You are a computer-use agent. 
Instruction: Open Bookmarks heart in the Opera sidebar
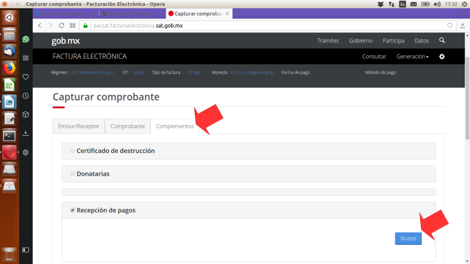[26, 77]
